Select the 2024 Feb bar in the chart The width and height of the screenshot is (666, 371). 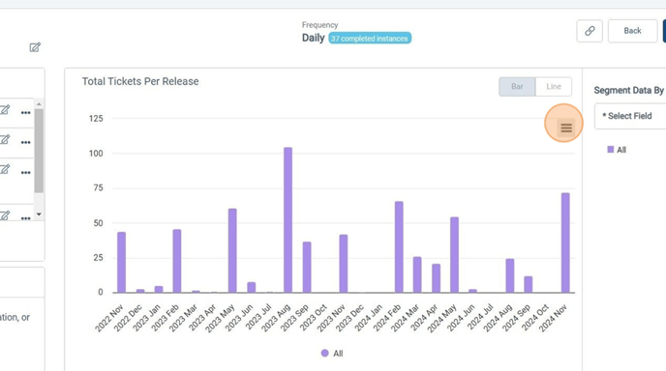click(399, 247)
